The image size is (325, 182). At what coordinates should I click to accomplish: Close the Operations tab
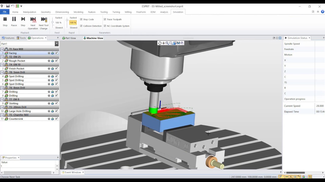[x=46, y=38]
